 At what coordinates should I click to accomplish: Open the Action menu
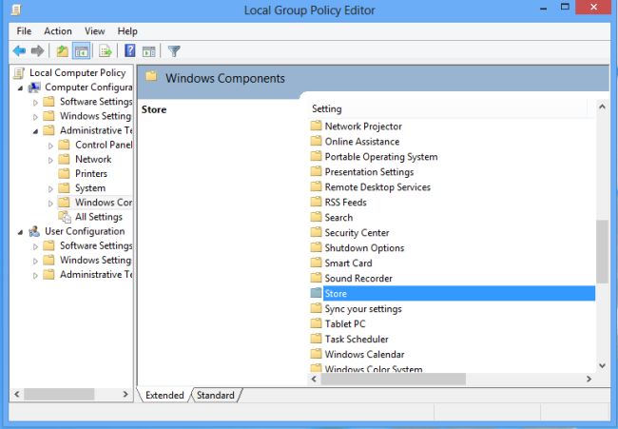tap(58, 31)
